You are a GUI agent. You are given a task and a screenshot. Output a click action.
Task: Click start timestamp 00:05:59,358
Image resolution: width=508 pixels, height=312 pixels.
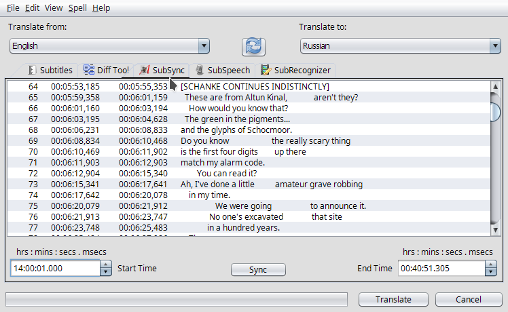(75, 98)
